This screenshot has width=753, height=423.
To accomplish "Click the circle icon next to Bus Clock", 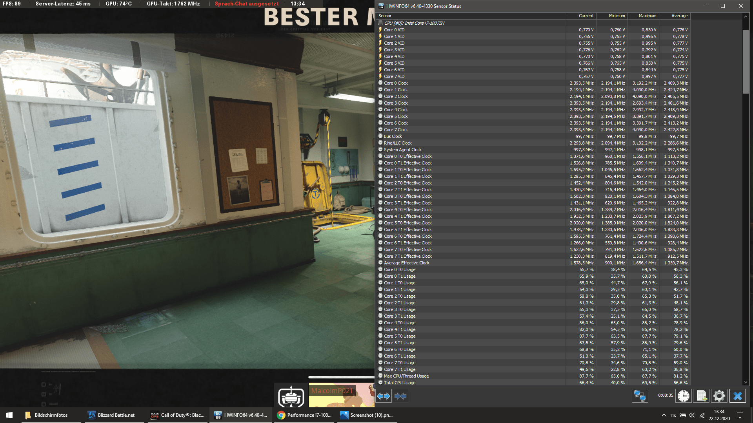I will tap(380, 136).
